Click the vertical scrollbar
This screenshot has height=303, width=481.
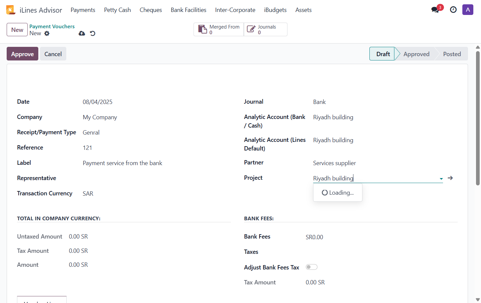click(x=478, y=118)
